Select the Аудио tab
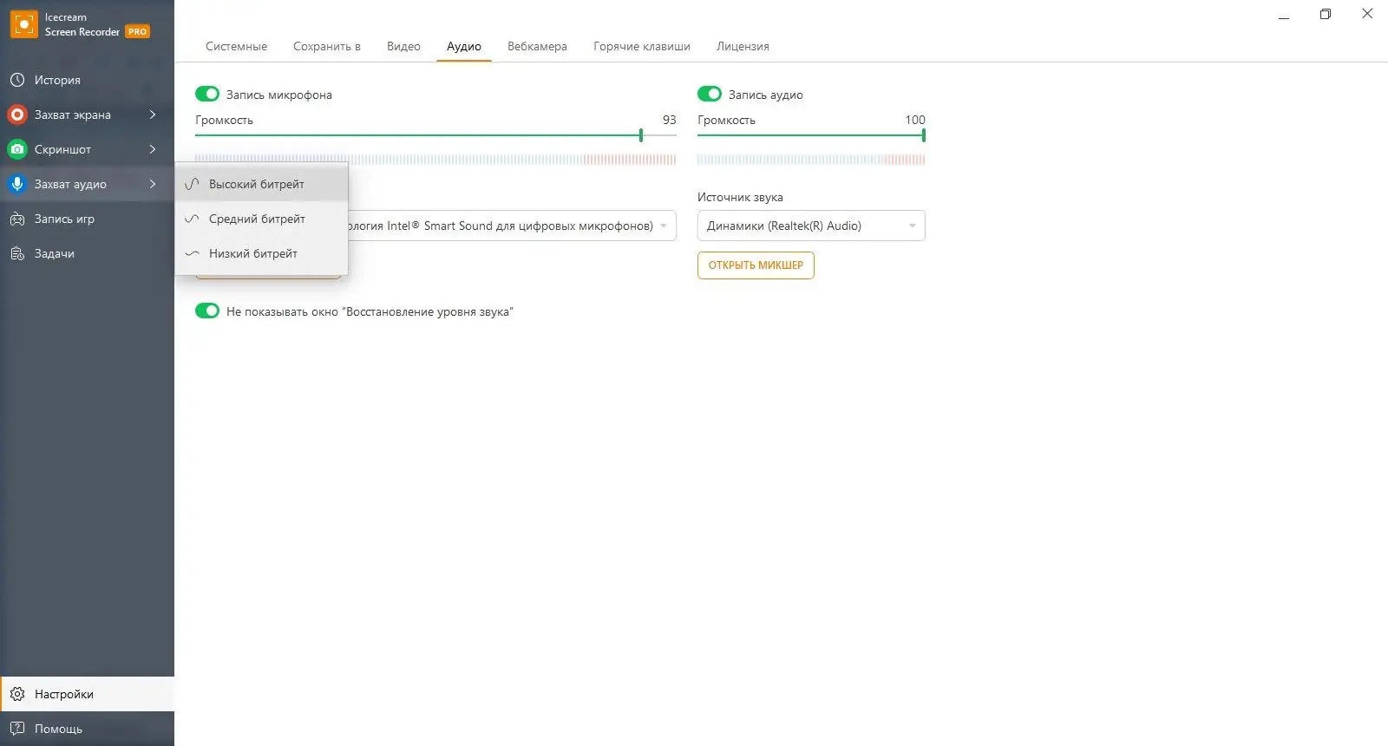 tap(464, 46)
